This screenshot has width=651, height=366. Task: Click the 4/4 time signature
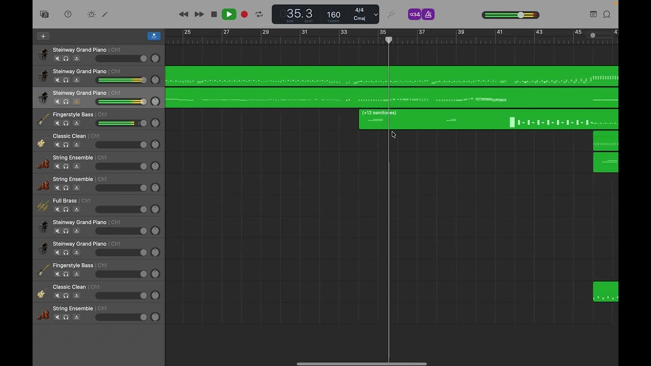pos(359,10)
